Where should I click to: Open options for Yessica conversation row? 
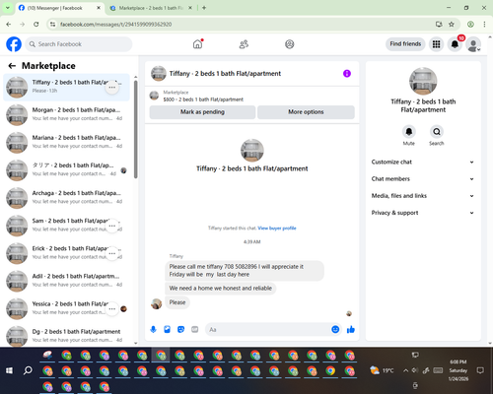(x=112, y=309)
